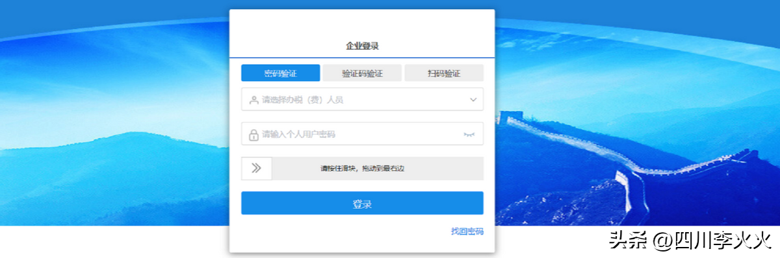Expand the chevron arrow of 办税(费)人员 selector
This screenshot has width=780, height=258.
tap(473, 100)
